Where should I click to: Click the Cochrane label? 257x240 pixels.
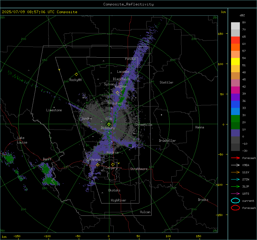pos(93,160)
